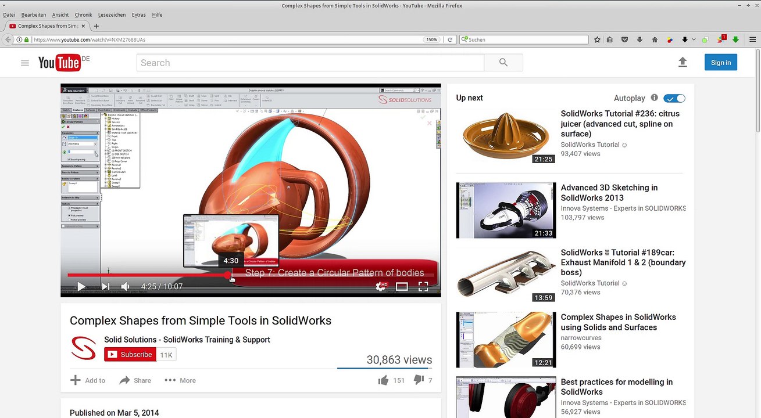
Task: Open the Hilfe menu
Action: pyautogui.click(x=157, y=15)
